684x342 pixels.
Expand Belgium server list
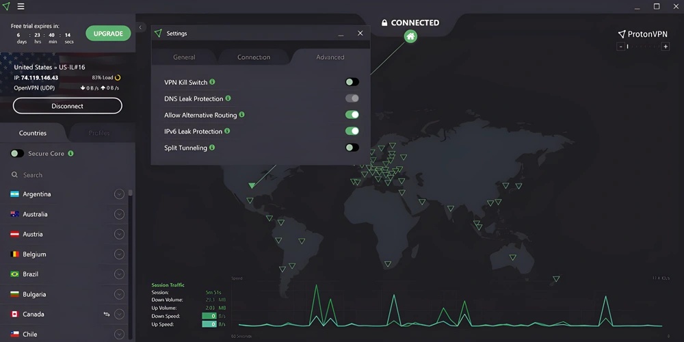click(x=119, y=254)
